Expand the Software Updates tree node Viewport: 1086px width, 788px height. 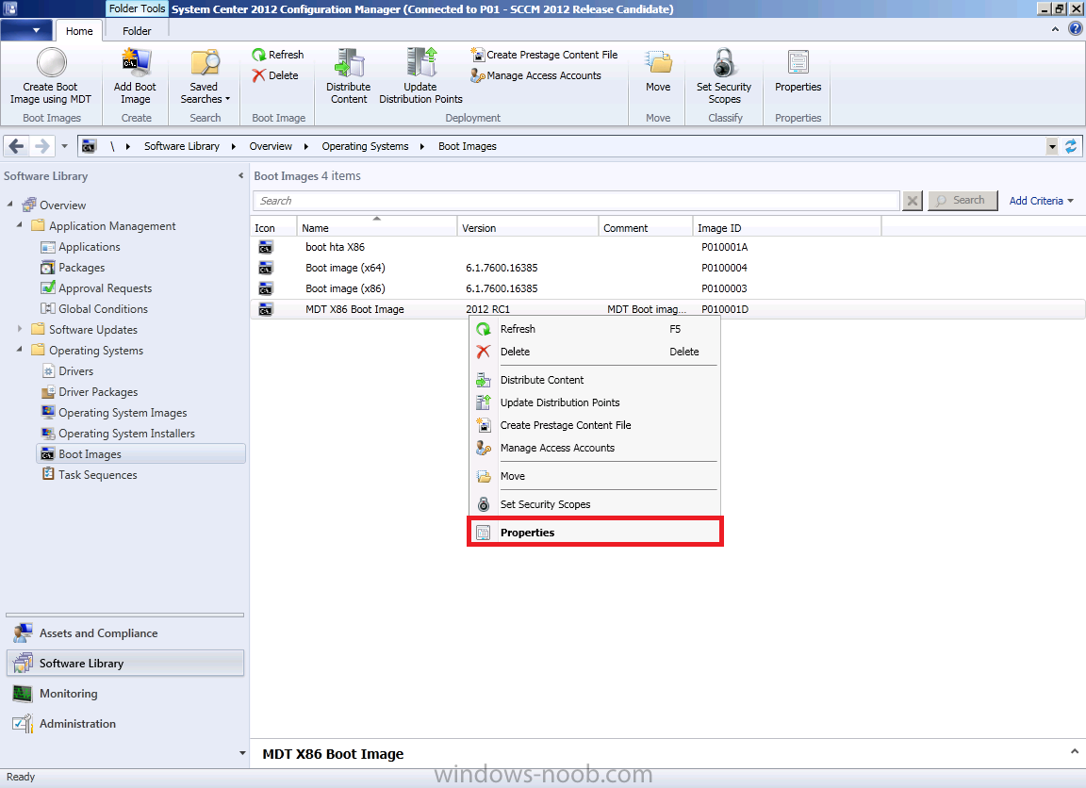[20, 329]
